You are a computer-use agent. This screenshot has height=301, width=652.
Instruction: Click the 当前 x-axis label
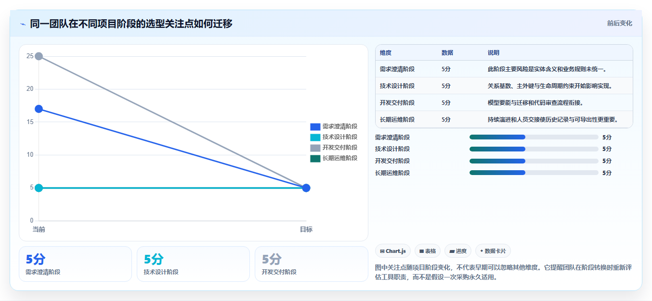[x=39, y=229]
